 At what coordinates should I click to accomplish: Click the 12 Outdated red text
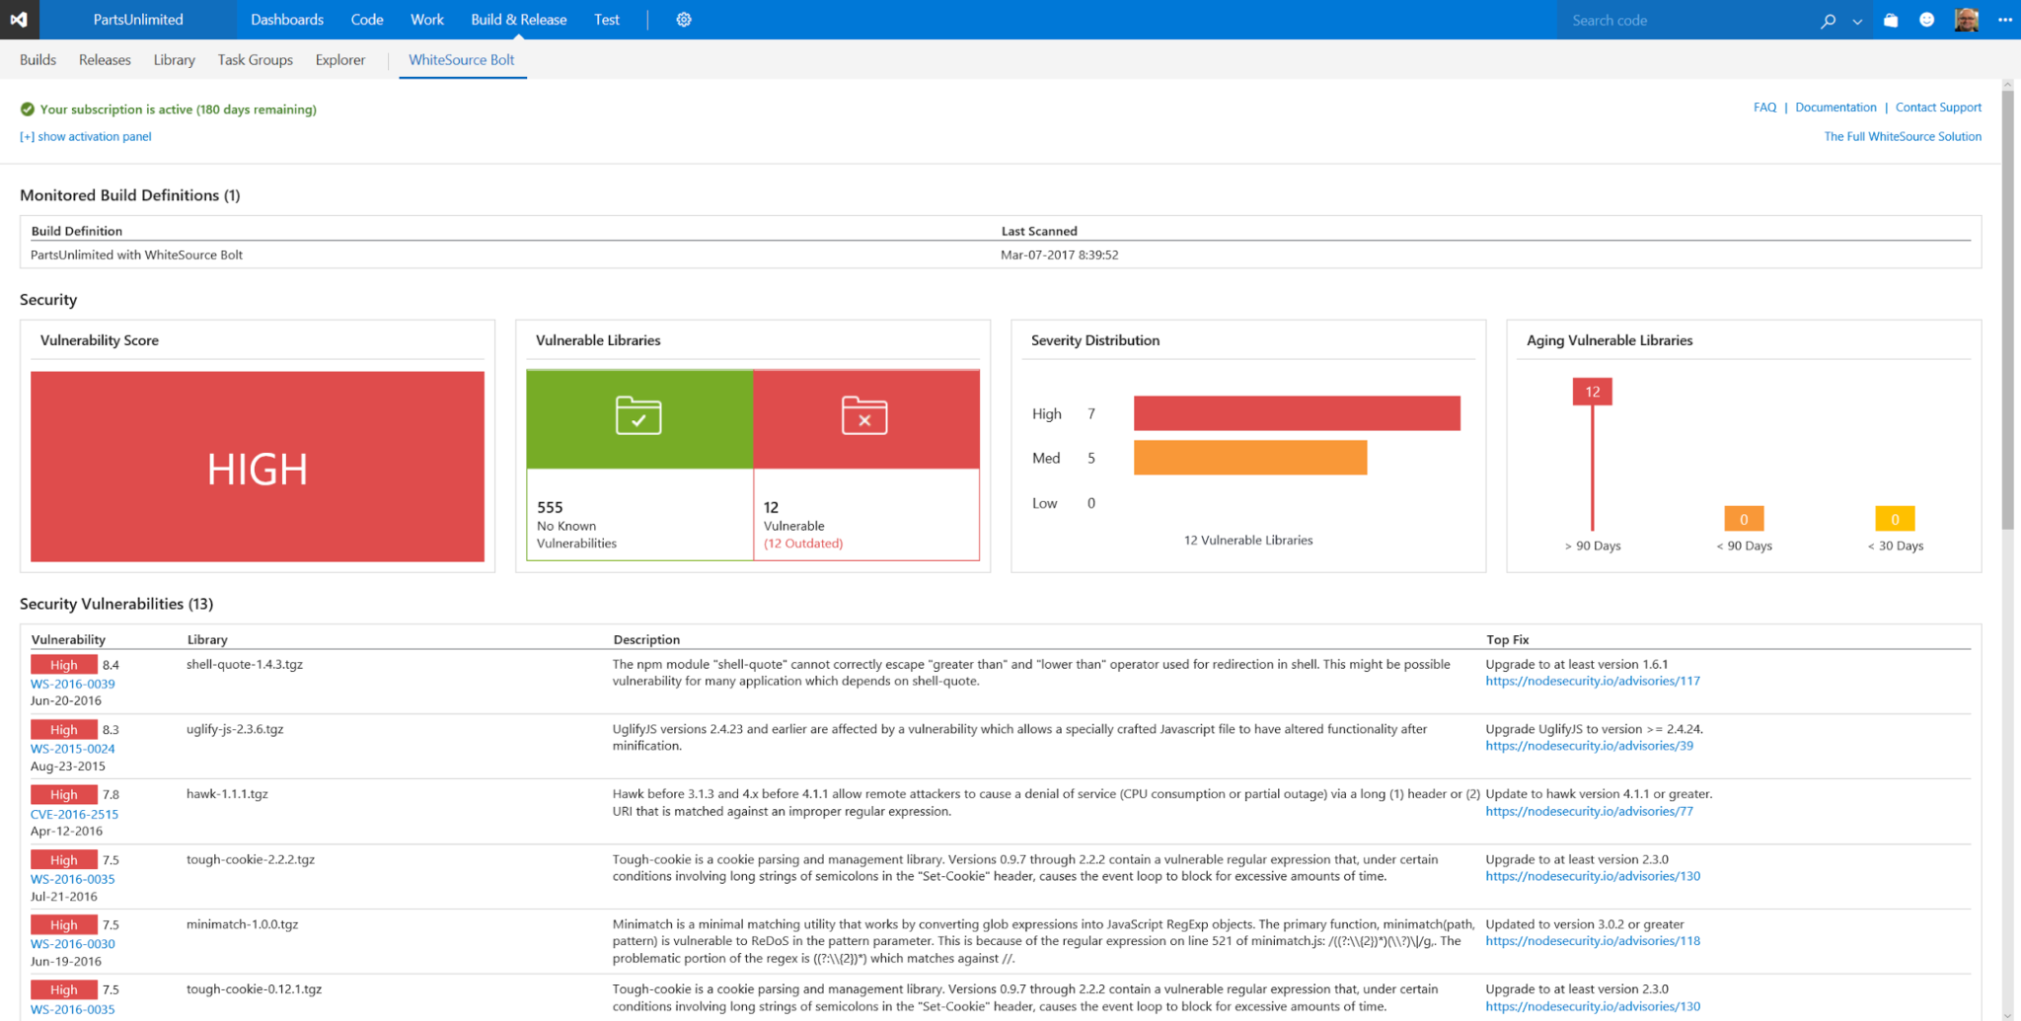click(803, 544)
